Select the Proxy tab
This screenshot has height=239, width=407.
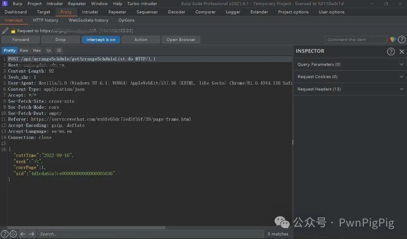(x=66, y=12)
